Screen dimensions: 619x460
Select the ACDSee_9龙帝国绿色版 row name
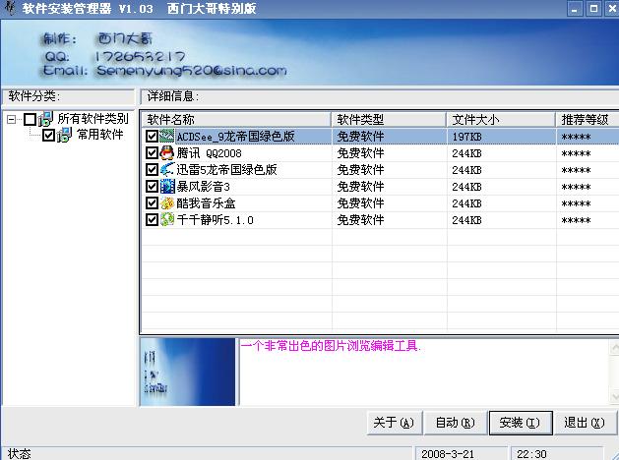pyautogui.click(x=235, y=137)
